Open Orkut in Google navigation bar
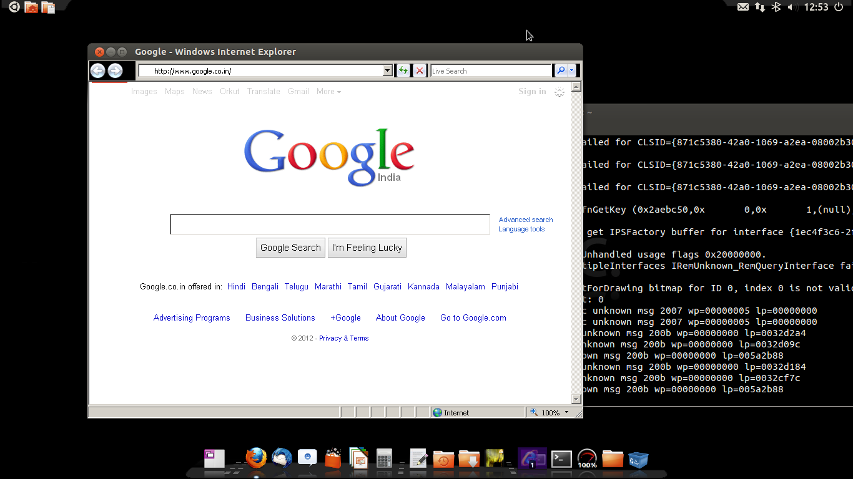853x479 pixels. [x=230, y=92]
